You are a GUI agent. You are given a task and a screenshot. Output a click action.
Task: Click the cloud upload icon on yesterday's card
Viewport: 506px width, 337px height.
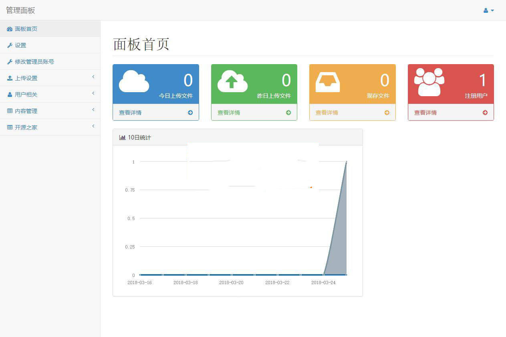(232, 81)
